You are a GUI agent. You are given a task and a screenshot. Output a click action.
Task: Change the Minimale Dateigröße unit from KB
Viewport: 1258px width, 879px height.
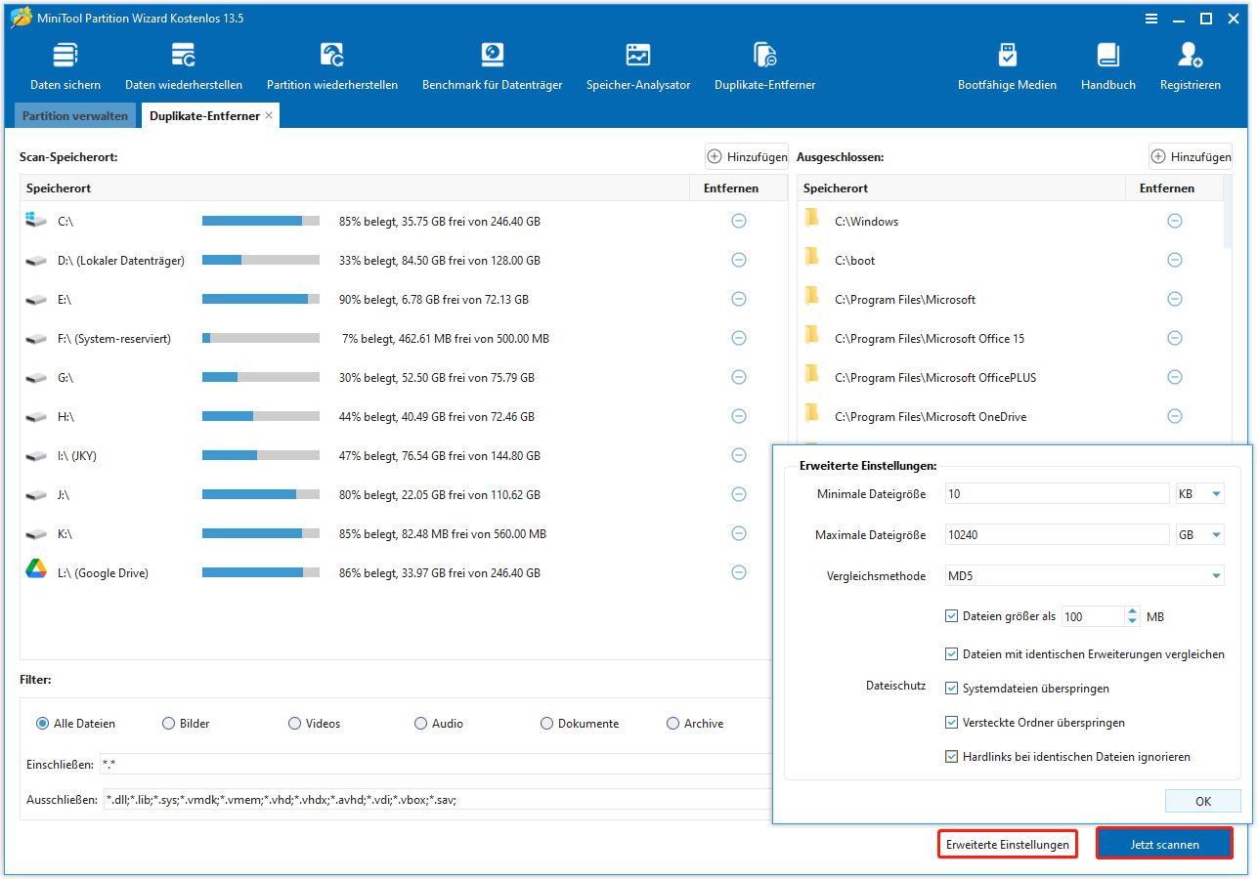(1199, 493)
